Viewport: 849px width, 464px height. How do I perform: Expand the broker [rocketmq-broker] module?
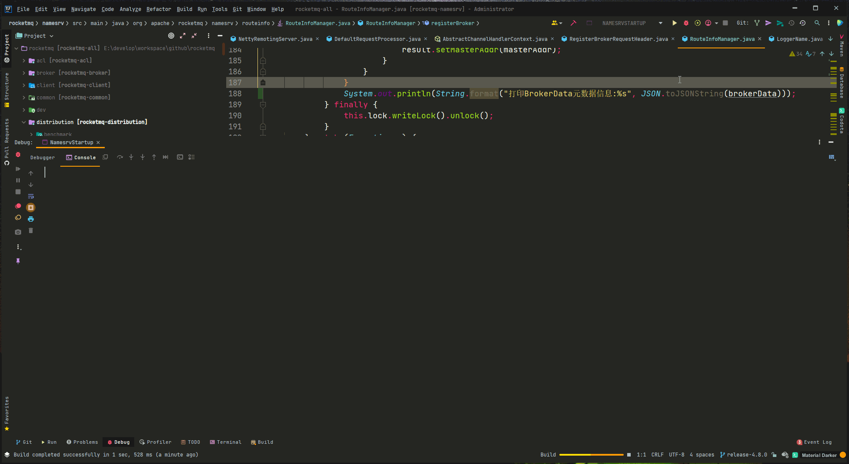tap(24, 73)
